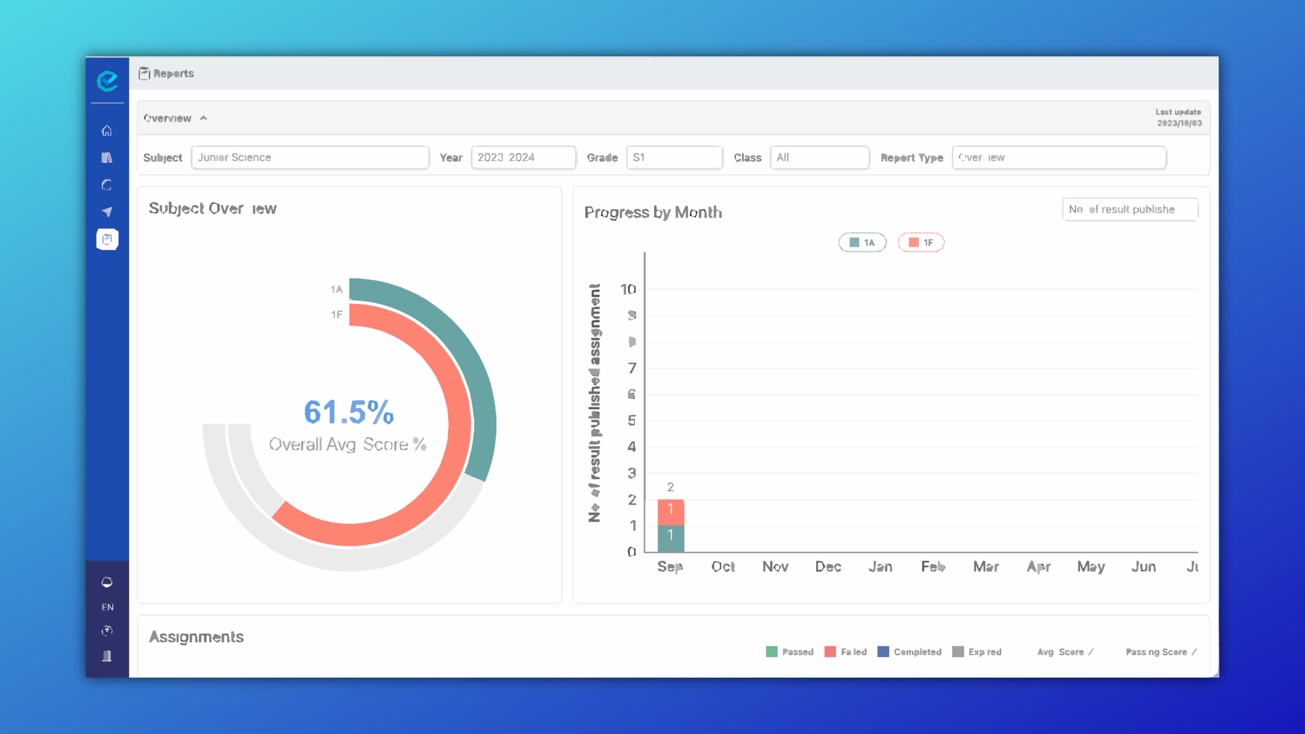Screen dimensions: 1305x734
Task: Click the Clipboard/Reports icon in sidebar
Action: click(x=107, y=239)
